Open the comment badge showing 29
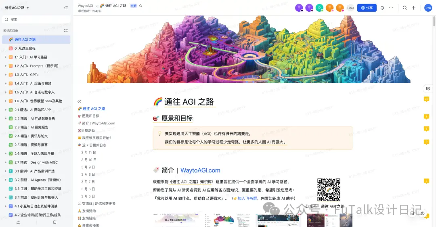436x227 pixels. (x=426, y=99)
